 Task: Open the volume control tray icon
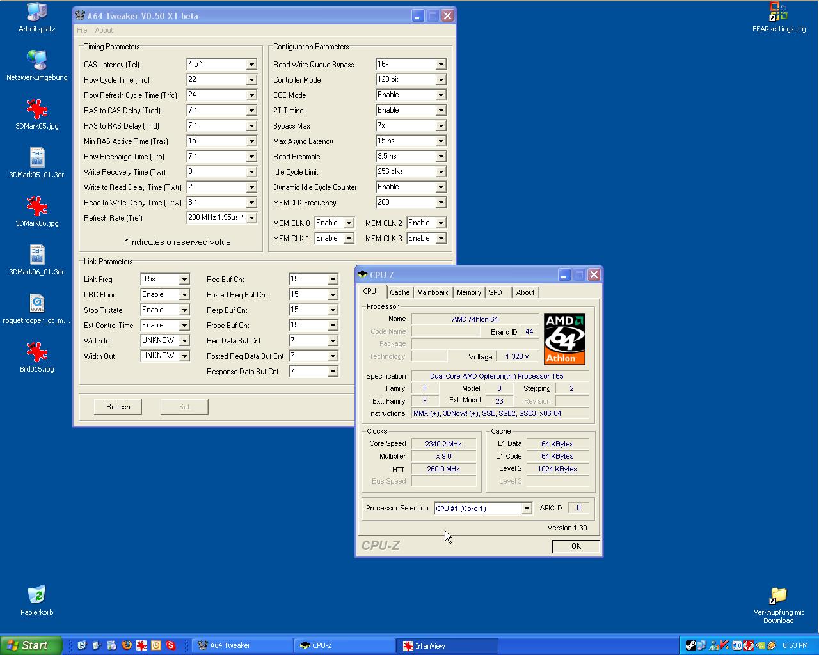736,645
